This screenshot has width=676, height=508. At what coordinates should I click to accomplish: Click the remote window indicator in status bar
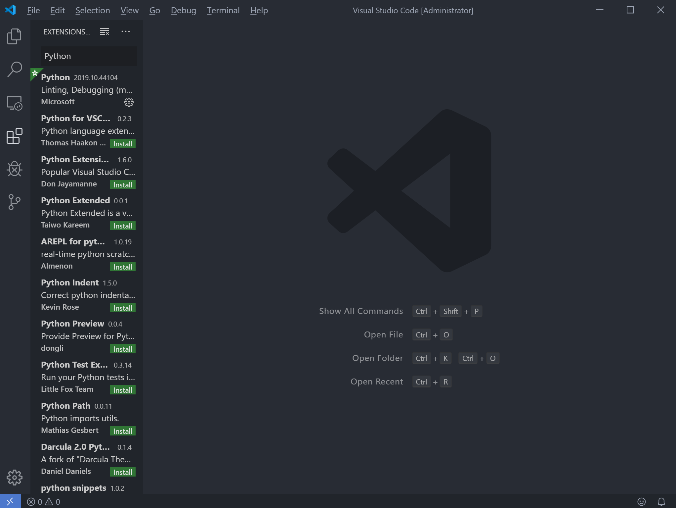[x=10, y=501]
